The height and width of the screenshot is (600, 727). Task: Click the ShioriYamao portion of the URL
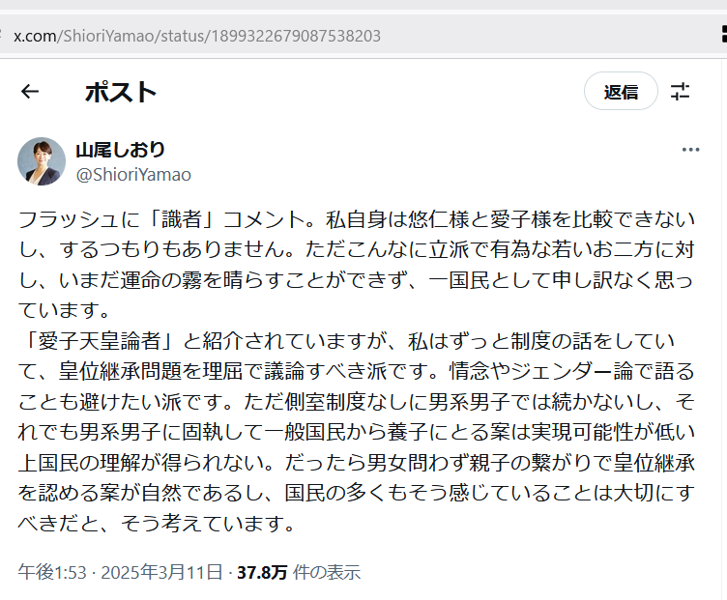108,36
